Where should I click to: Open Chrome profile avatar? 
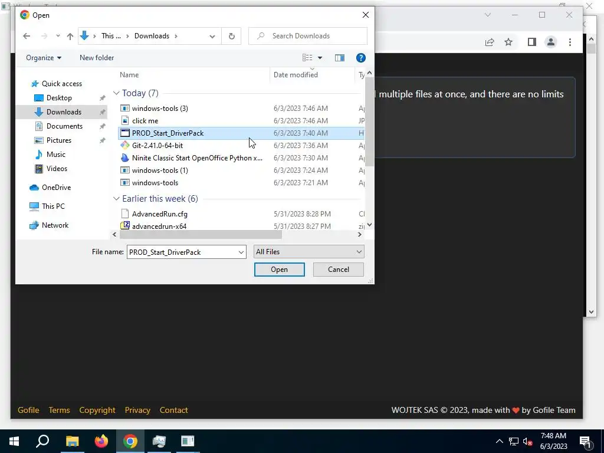point(551,42)
